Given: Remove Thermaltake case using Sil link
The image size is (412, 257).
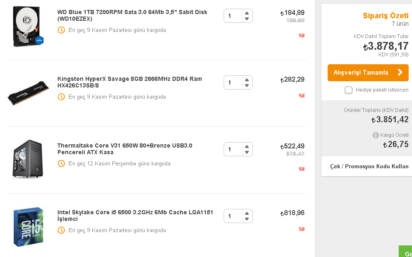Looking at the screenshot, I should coord(301,169).
